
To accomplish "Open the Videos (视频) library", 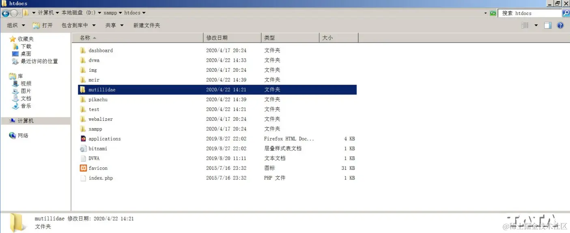I will coord(26,83).
